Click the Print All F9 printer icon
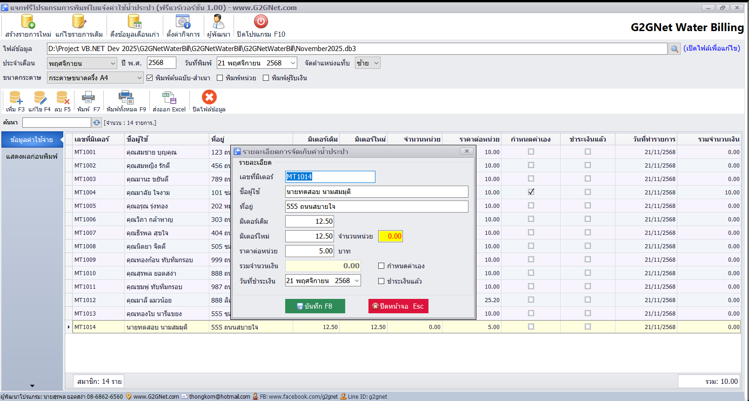This screenshot has width=749, height=401. click(126, 98)
